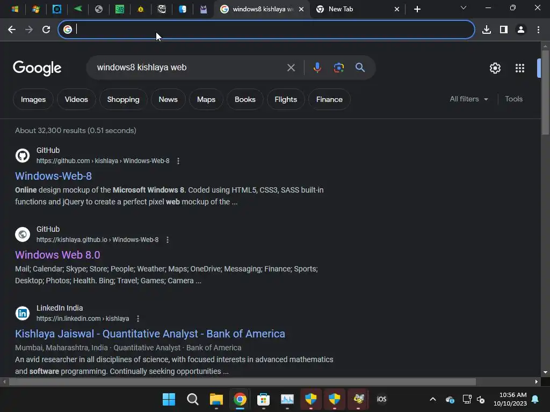Viewport: 550px width, 412px height.
Task: Open the tab search chevron dropdown
Action: 464,8
